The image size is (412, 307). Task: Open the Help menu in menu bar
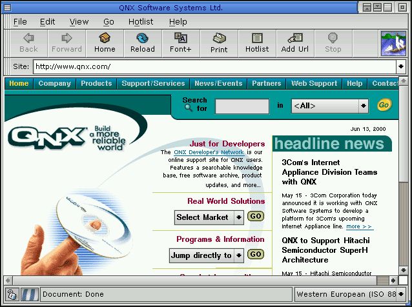coord(178,22)
